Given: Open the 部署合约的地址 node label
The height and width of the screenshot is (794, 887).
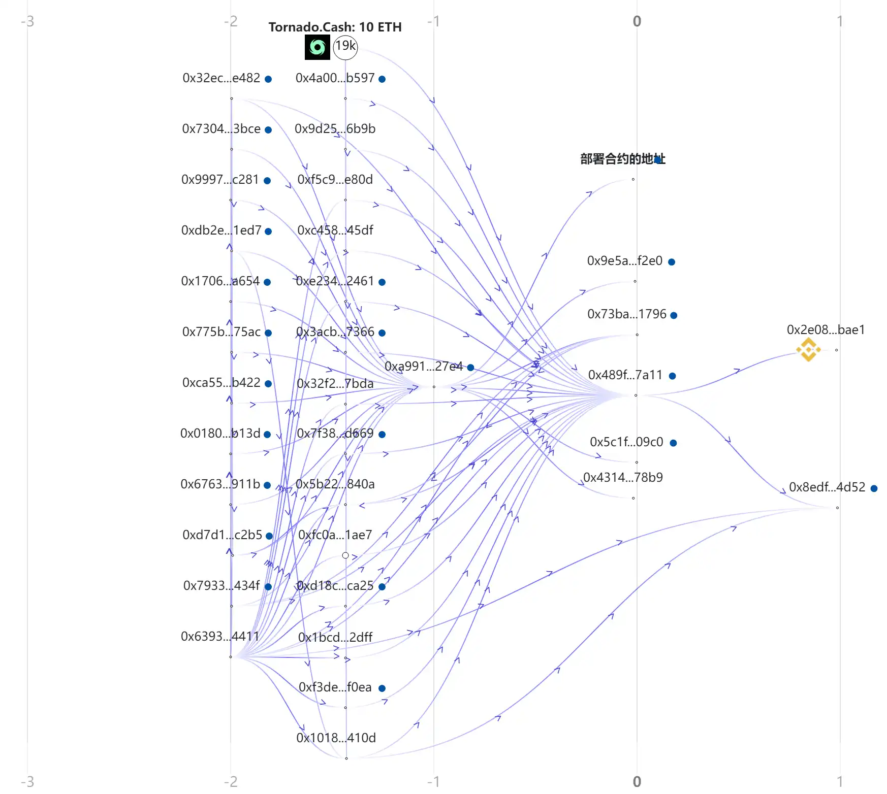Looking at the screenshot, I should (x=622, y=159).
